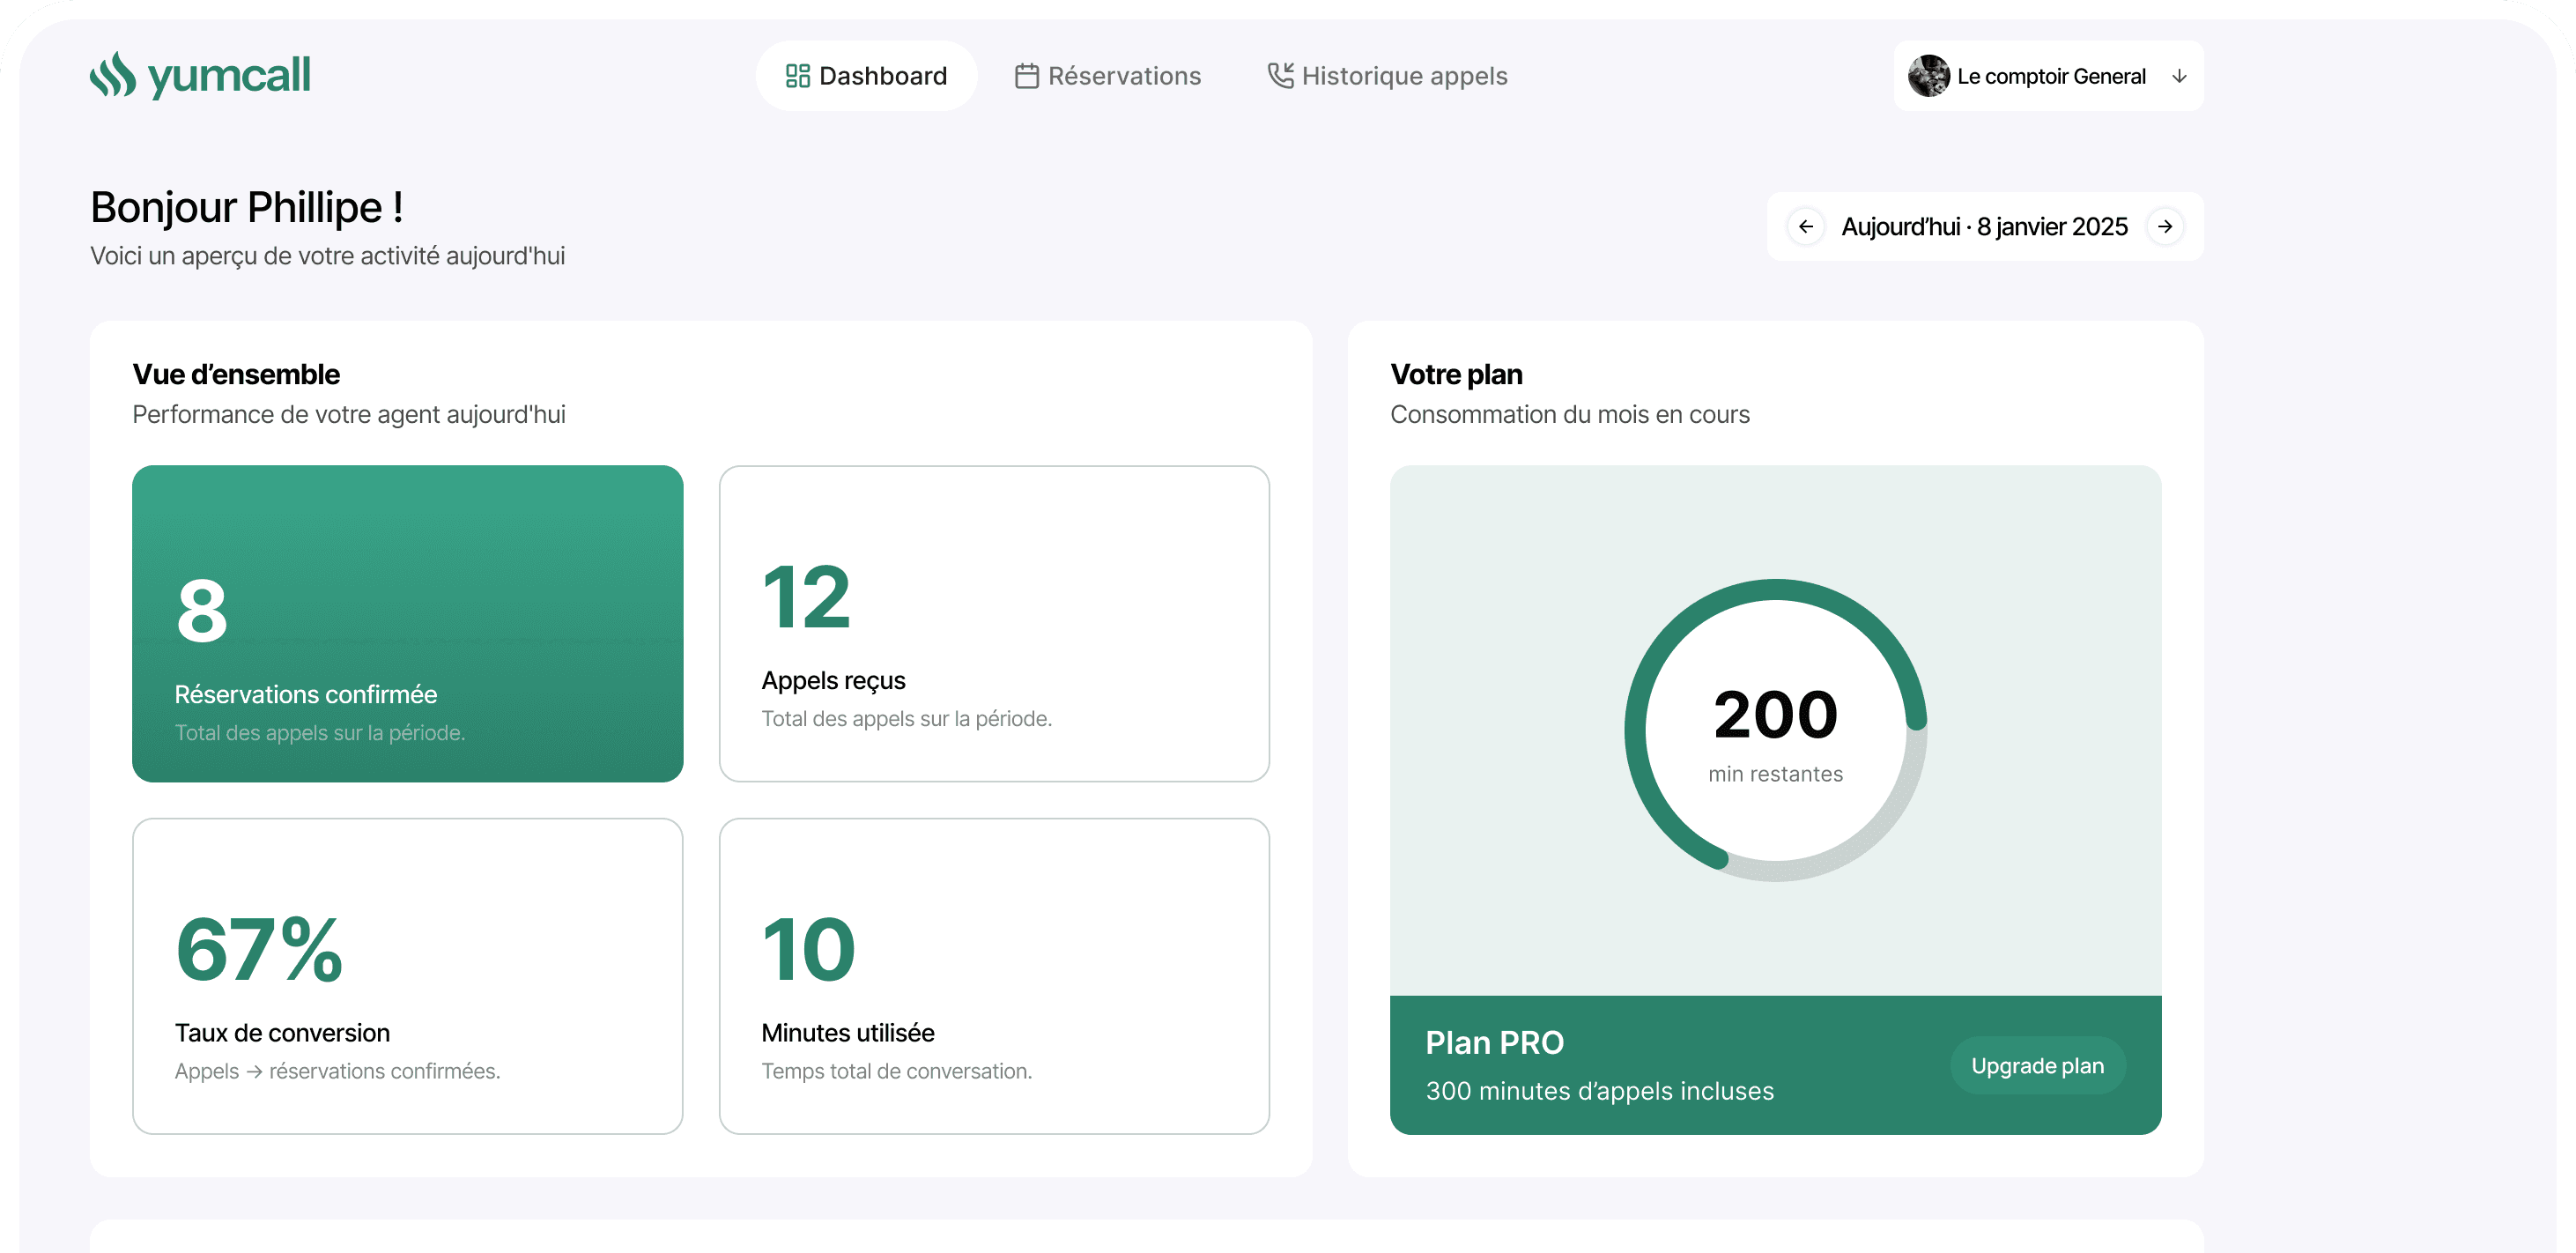2576x1253 pixels.
Task: Click the Historique appels phone icon
Action: (x=1280, y=75)
